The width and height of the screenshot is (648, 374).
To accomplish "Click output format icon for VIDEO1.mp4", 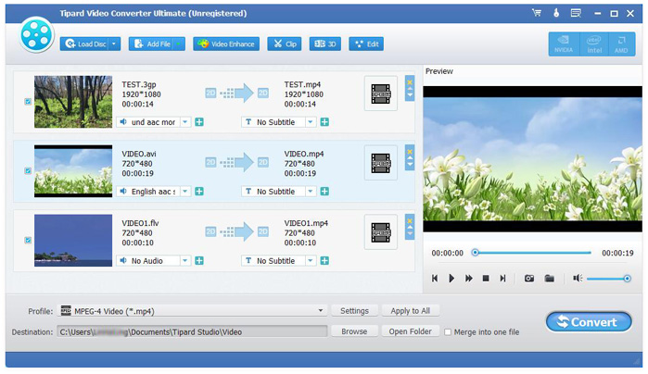I will (x=381, y=232).
